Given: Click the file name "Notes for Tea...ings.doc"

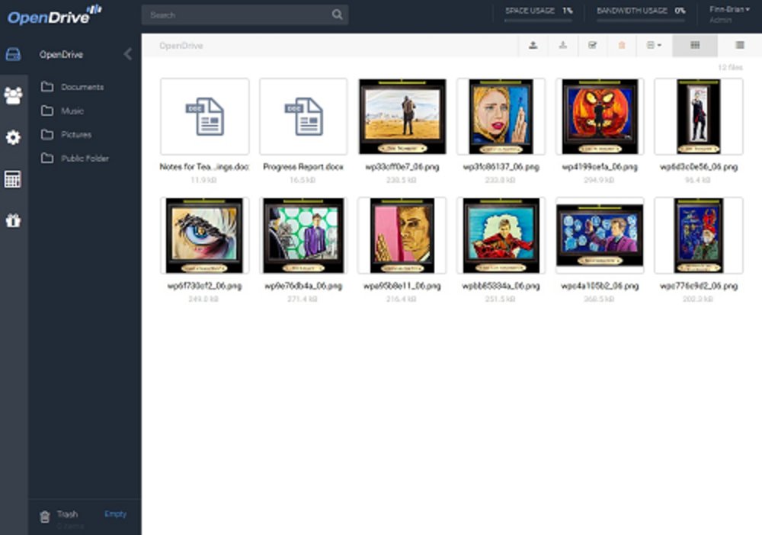Looking at the screenshot, I should point(204,167).
